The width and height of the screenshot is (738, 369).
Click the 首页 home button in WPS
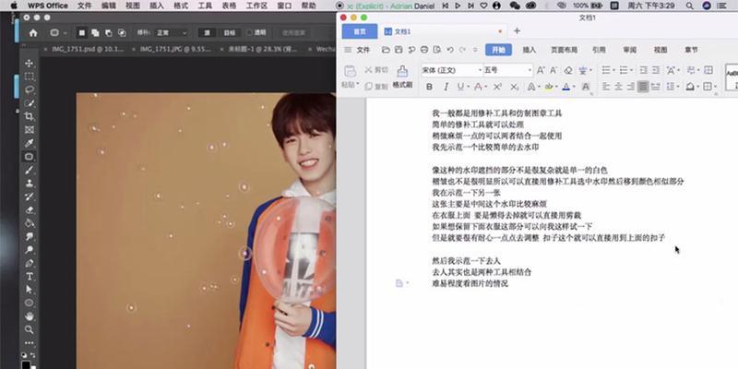[x=360, y=31]
